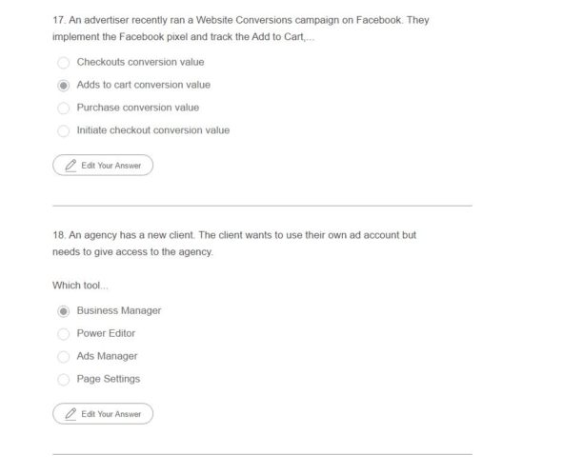Click the 'Which tool...' prompt text
The height and width of the screenshot is (475, 583).
pos(80,286)
